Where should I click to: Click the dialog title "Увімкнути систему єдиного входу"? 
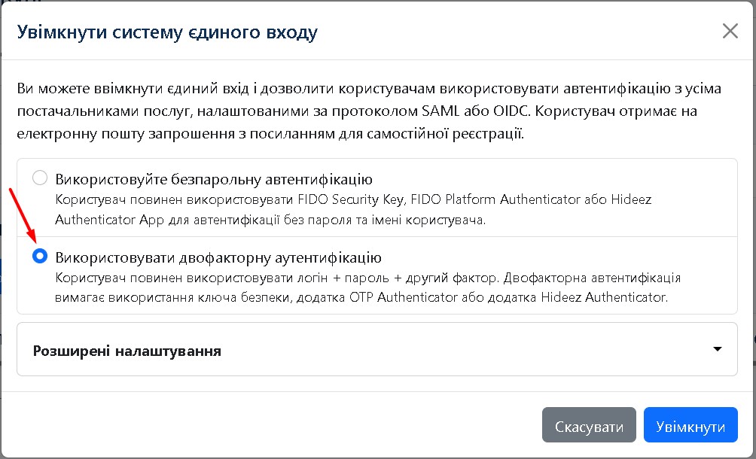tap(167, 32)
